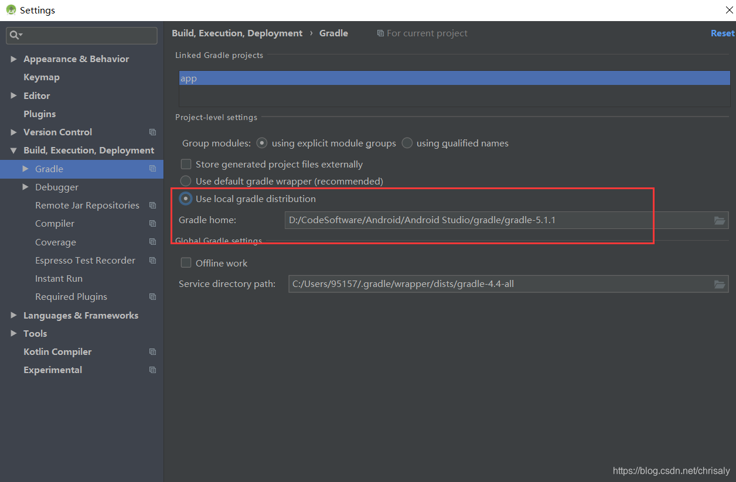Click the For current project icon
This screenshot has width=736, height=482.
(x=380, y=33)
